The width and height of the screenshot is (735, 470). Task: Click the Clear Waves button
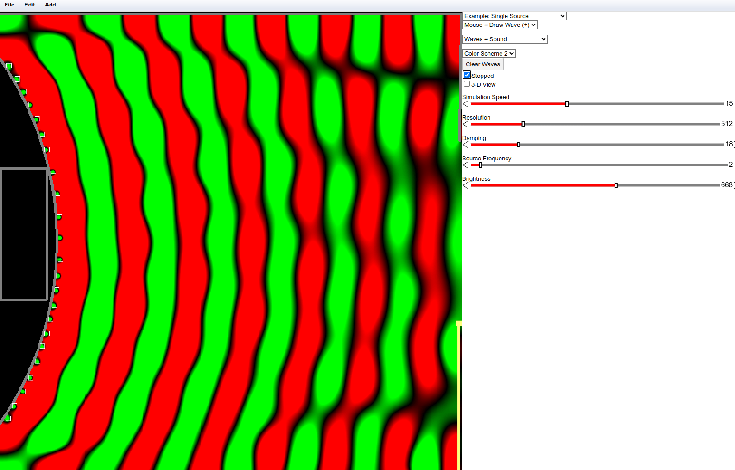tap(483, 64)
